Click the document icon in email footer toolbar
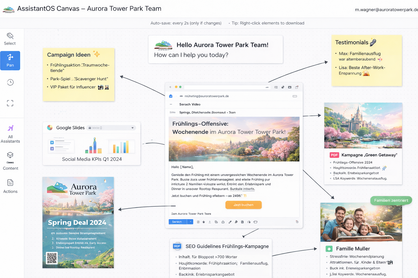This screenshot has width=418, height=278. click(x=242, y=222)
